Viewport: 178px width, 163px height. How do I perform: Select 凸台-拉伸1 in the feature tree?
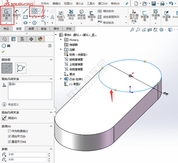(x=76, y=79)
